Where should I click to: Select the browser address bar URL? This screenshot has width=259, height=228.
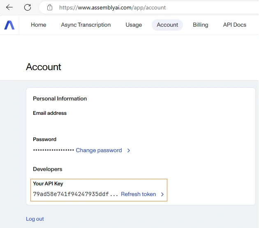[112, 7]
